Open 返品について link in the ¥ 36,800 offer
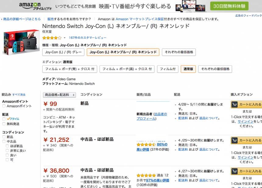The width and height of the screenshot is (262, 188). click(209, 180)
